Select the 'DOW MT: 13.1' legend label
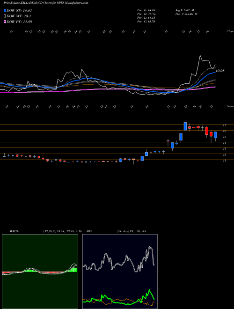Viewport: 234px width, 309px height. 19,16
